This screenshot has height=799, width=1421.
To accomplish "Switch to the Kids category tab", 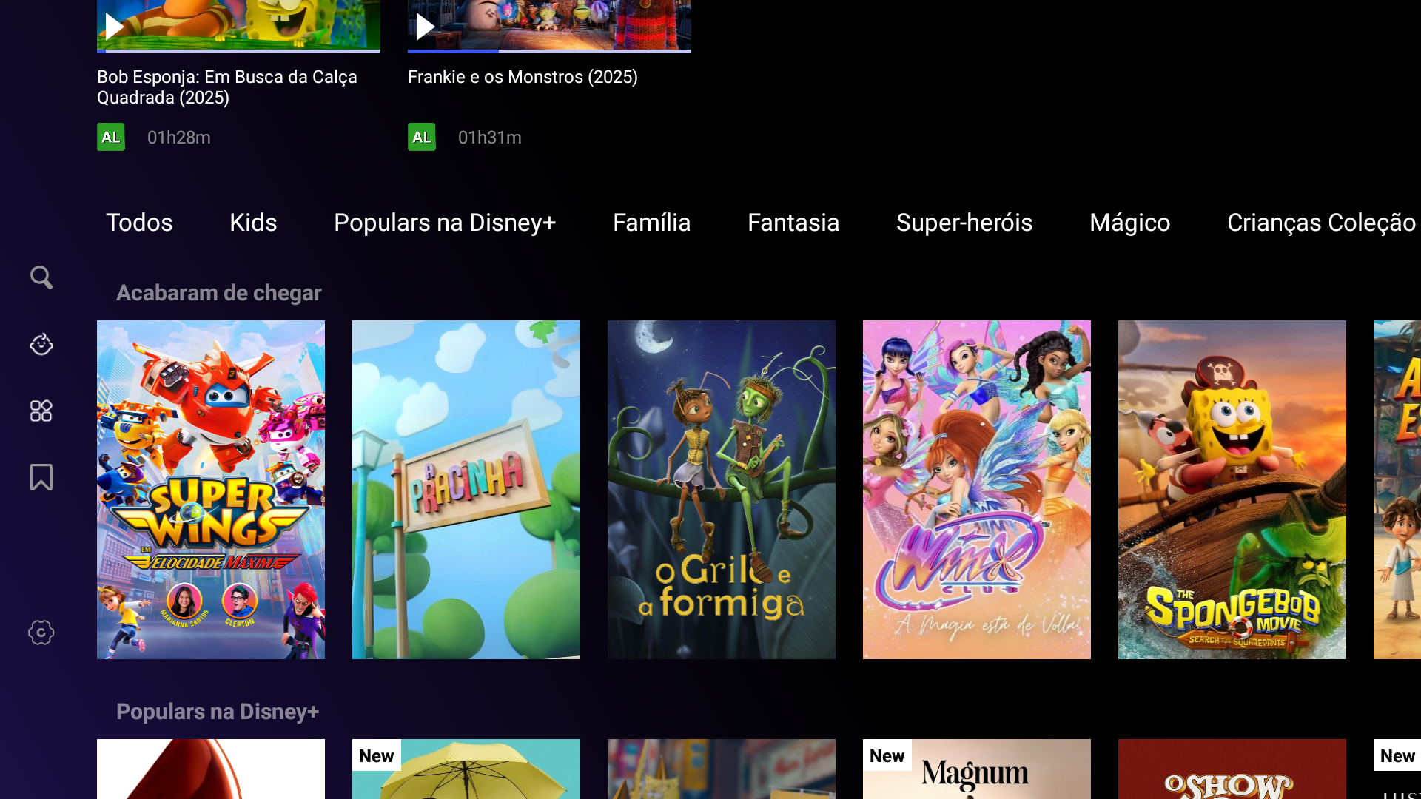I will coord(253,223).
